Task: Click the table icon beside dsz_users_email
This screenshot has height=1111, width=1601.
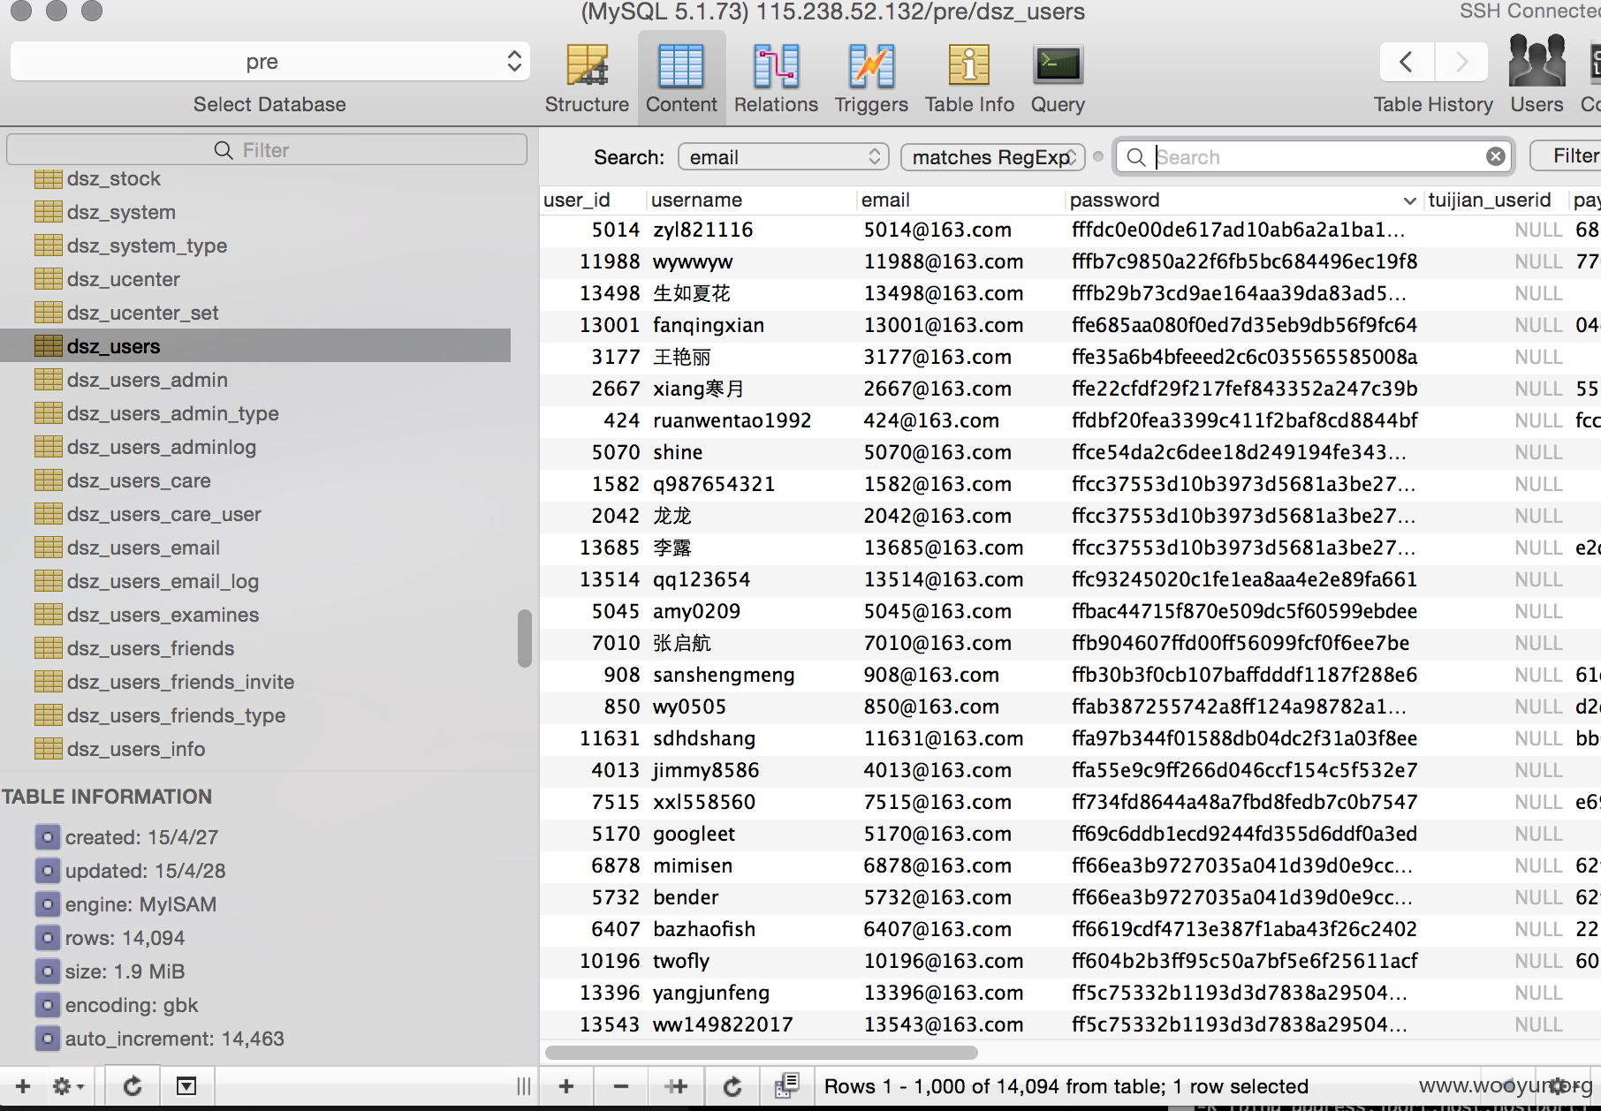Action: [x=49, y=548]
